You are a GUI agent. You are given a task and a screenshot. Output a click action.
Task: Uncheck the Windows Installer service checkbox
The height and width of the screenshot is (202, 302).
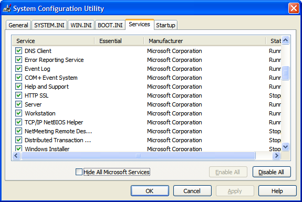(18, 148)
